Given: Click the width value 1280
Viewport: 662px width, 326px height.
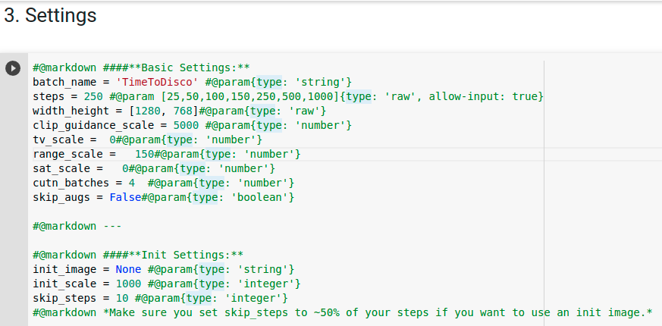Looking at the screenshot, I should [x=148, y=111].
